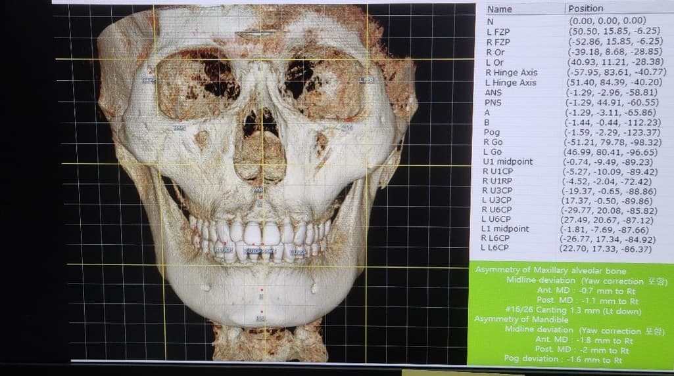Select the R Hinge Axis row
Viewport: 674px width, 376px height.
511,72
